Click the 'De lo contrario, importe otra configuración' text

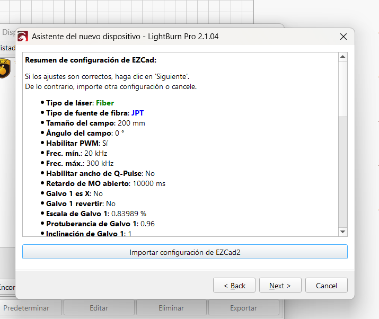[x=111, y=87]
